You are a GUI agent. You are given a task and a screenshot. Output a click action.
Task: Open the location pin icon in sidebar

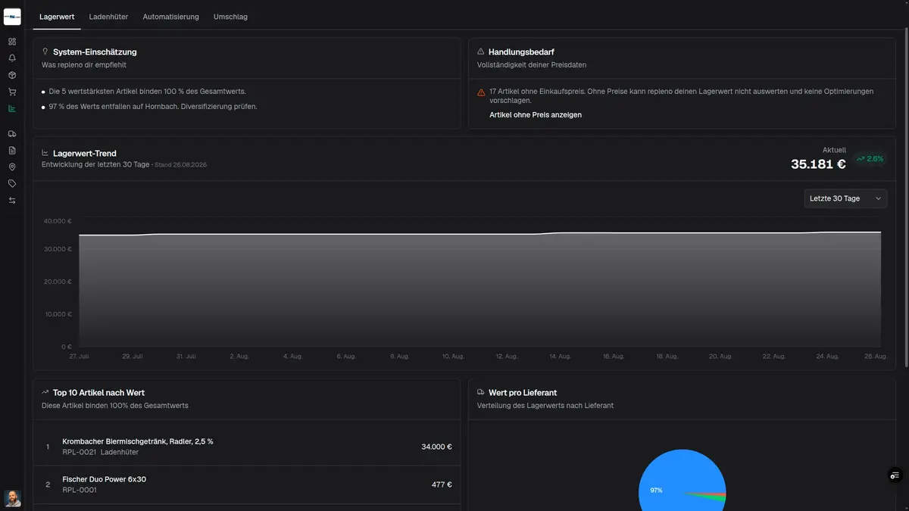12,167
